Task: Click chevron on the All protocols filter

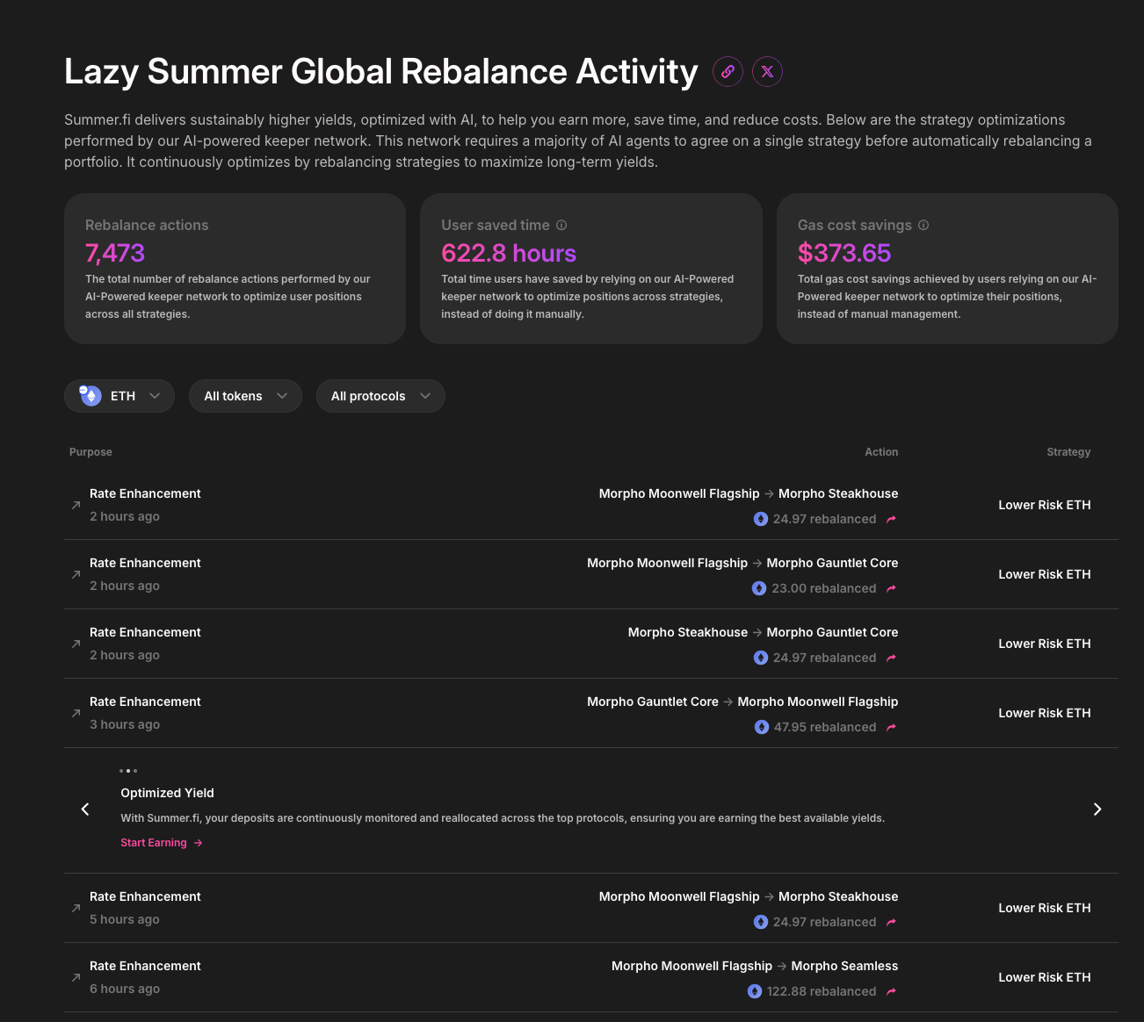Action: click(x=425, y=396)
